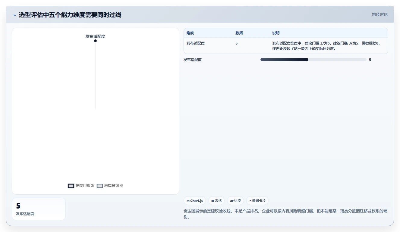Click the icon inside the 数据卡片 chip
Screen dimensions: 400x232
250,201
